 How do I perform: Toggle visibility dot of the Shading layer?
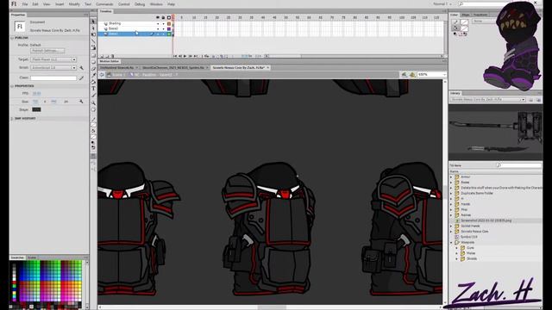tap(157, 23)
